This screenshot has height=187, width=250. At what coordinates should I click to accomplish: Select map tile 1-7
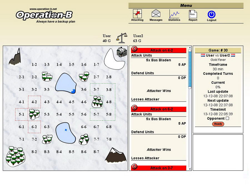96,64
